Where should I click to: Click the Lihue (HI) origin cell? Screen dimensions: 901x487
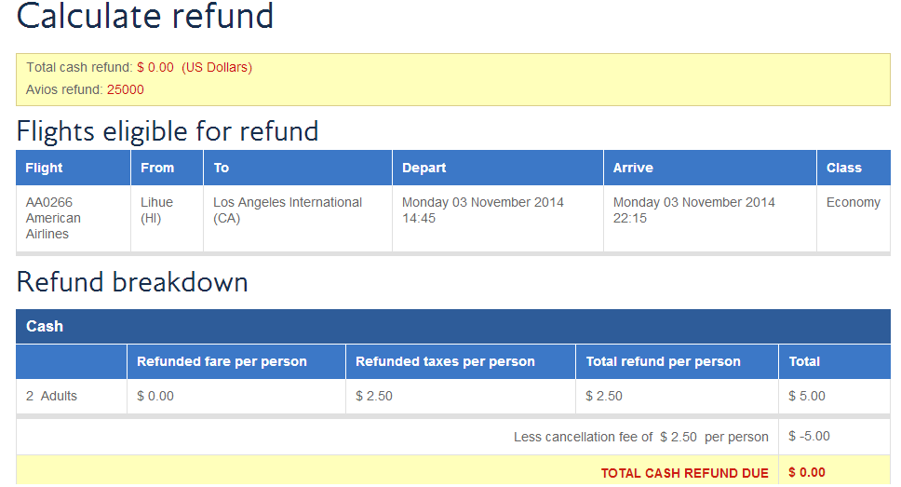tap(168, 219)
